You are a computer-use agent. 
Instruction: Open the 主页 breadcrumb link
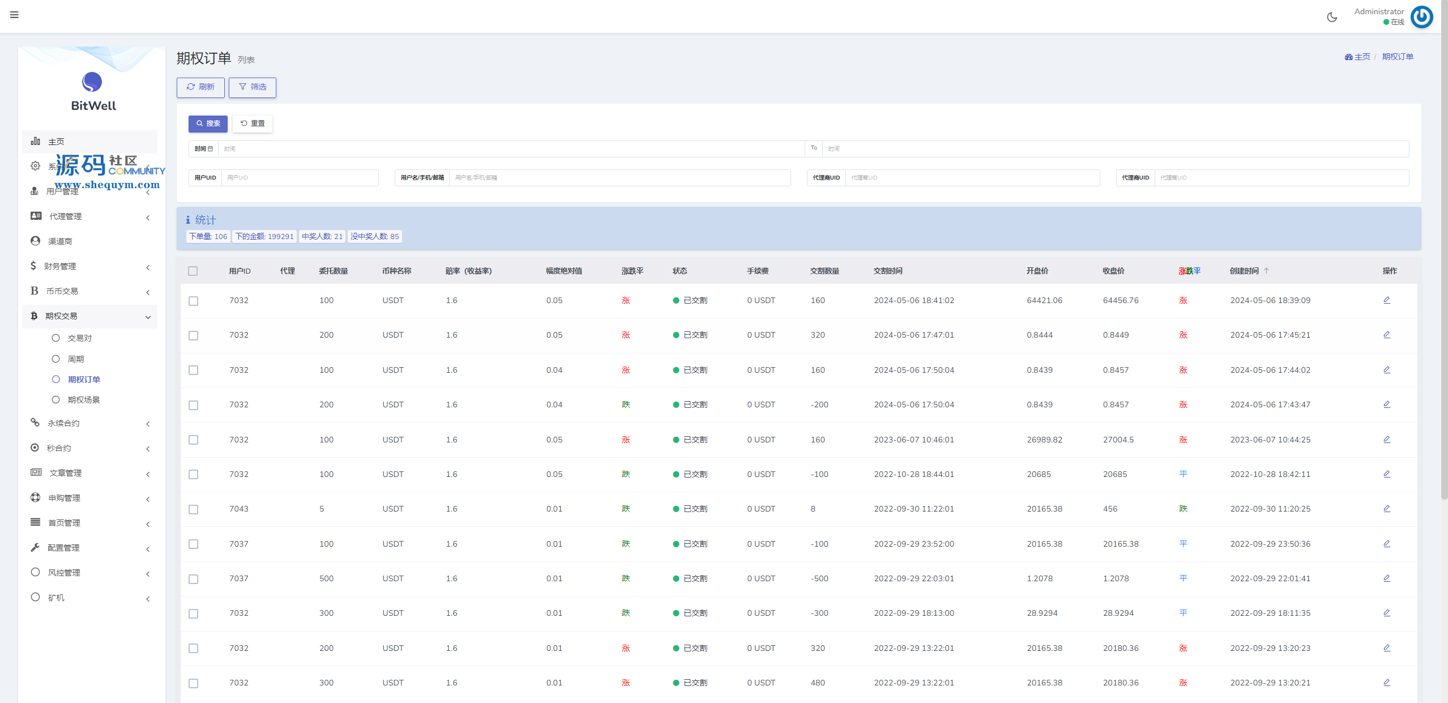click(x=1357, y=57)
